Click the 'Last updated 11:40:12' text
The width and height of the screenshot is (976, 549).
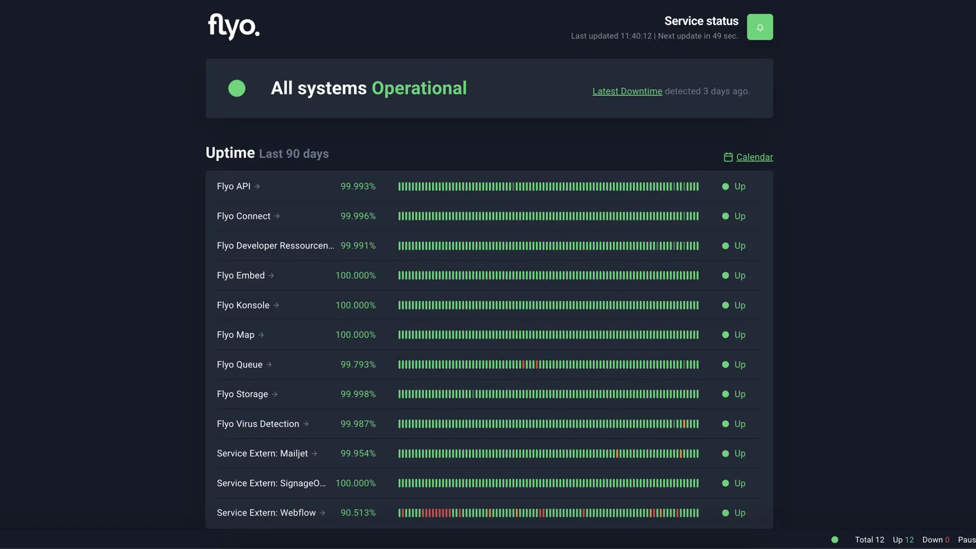point(611,36)
